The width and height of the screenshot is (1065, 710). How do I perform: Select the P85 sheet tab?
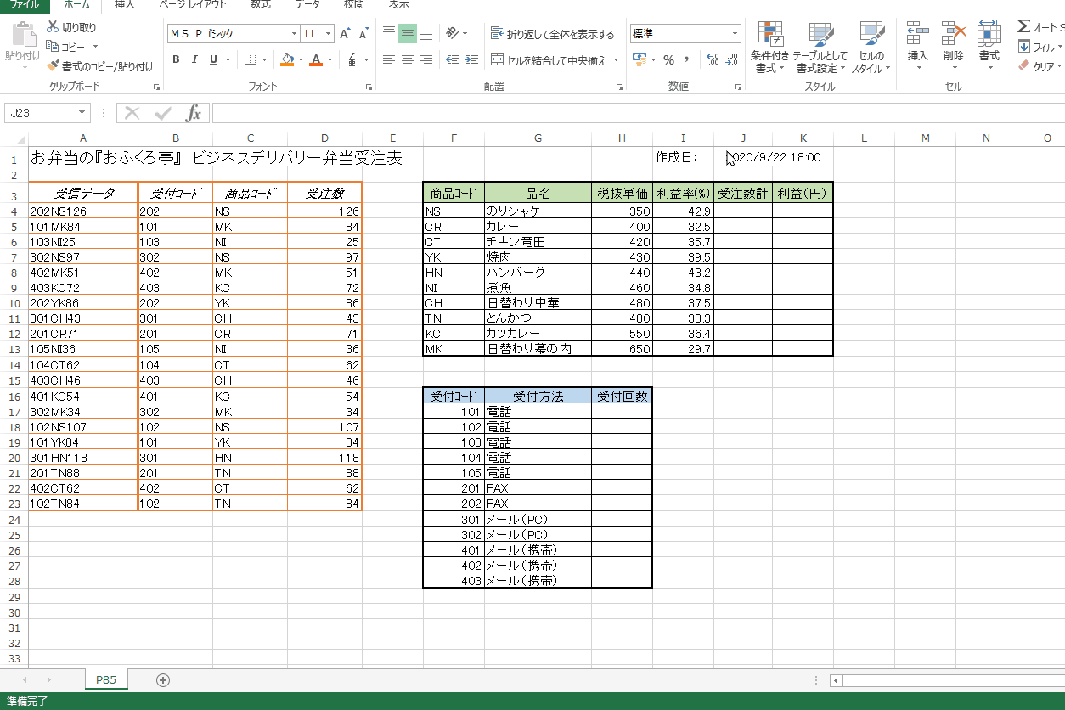(x=106, y=679)
